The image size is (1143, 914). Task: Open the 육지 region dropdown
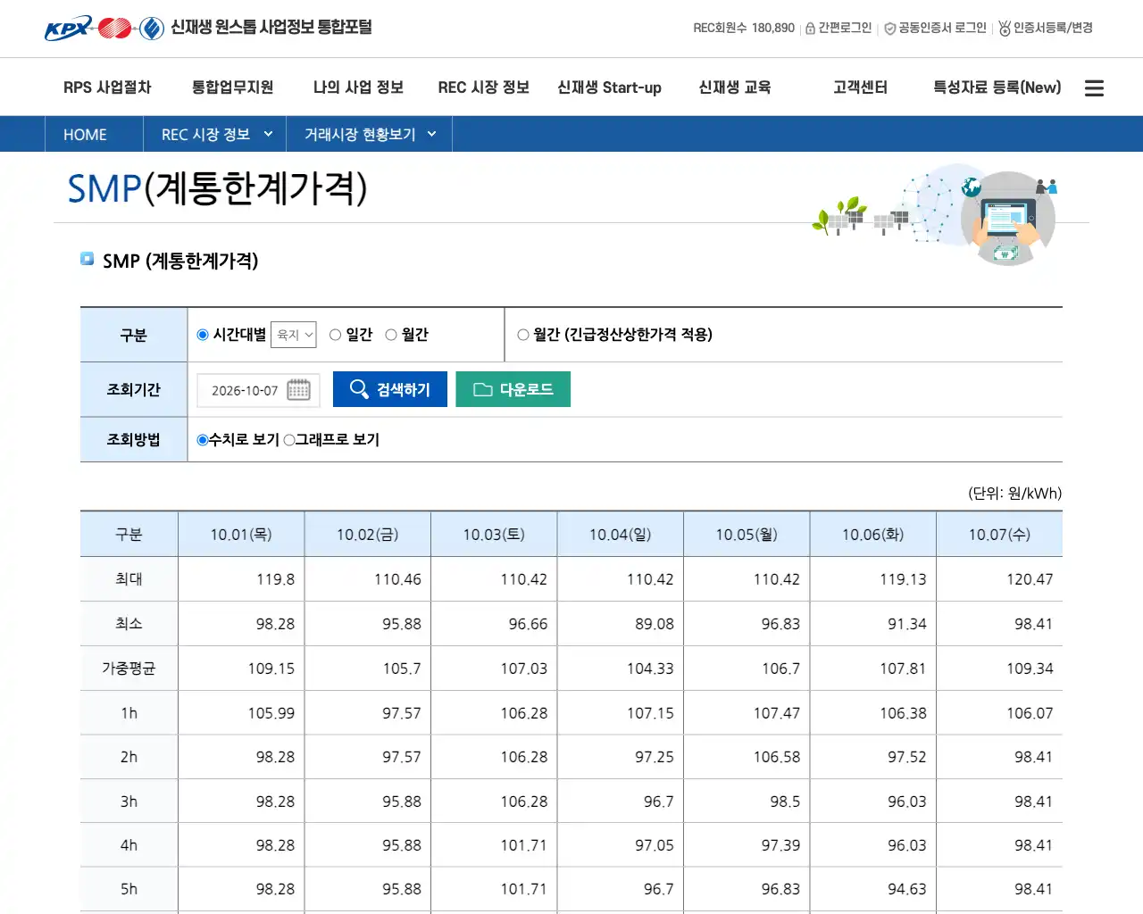click(294, 335)
